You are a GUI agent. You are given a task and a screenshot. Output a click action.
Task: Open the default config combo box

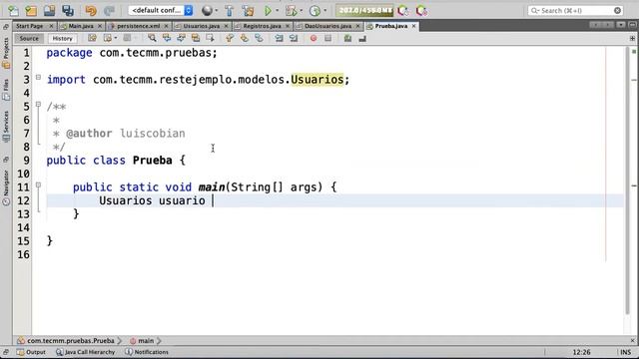161,10
